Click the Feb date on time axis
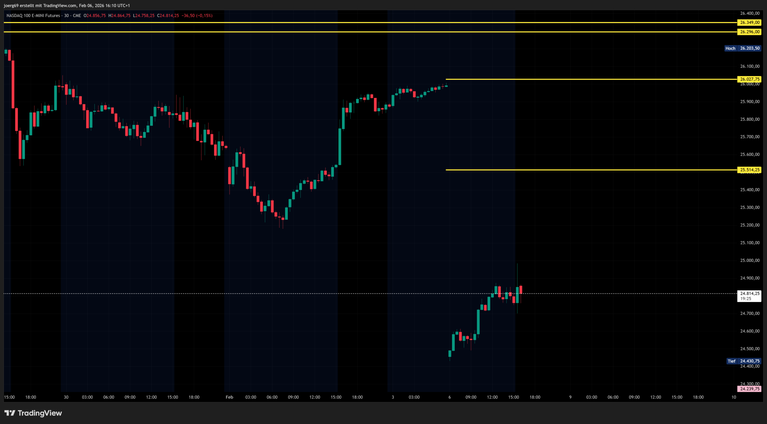The width and height of the screenshot is (767, 424). 229,397
